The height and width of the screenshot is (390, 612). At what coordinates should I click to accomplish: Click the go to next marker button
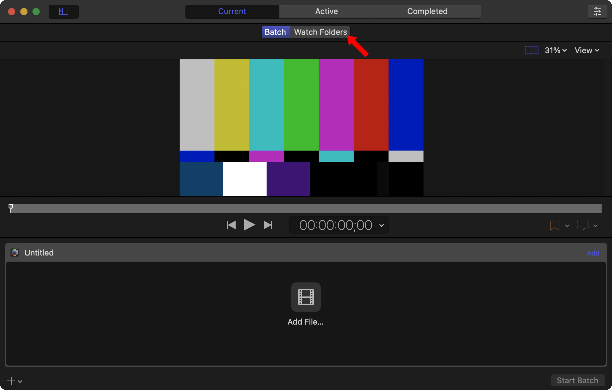(268, 225)
